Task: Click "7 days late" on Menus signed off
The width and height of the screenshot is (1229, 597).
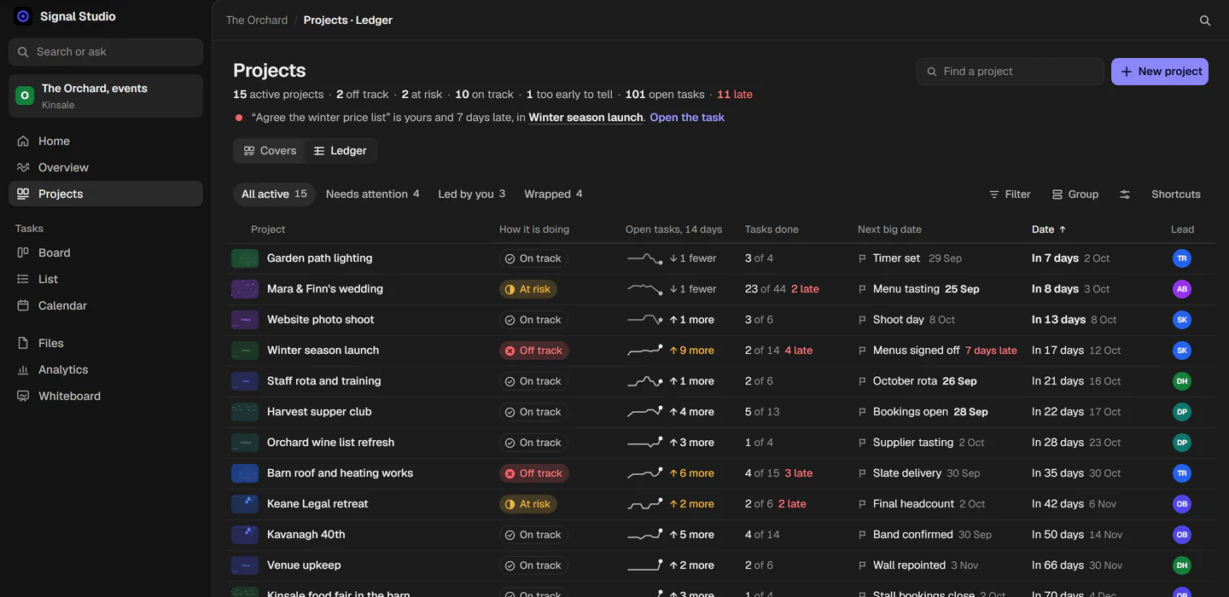Action: (991, 351)
